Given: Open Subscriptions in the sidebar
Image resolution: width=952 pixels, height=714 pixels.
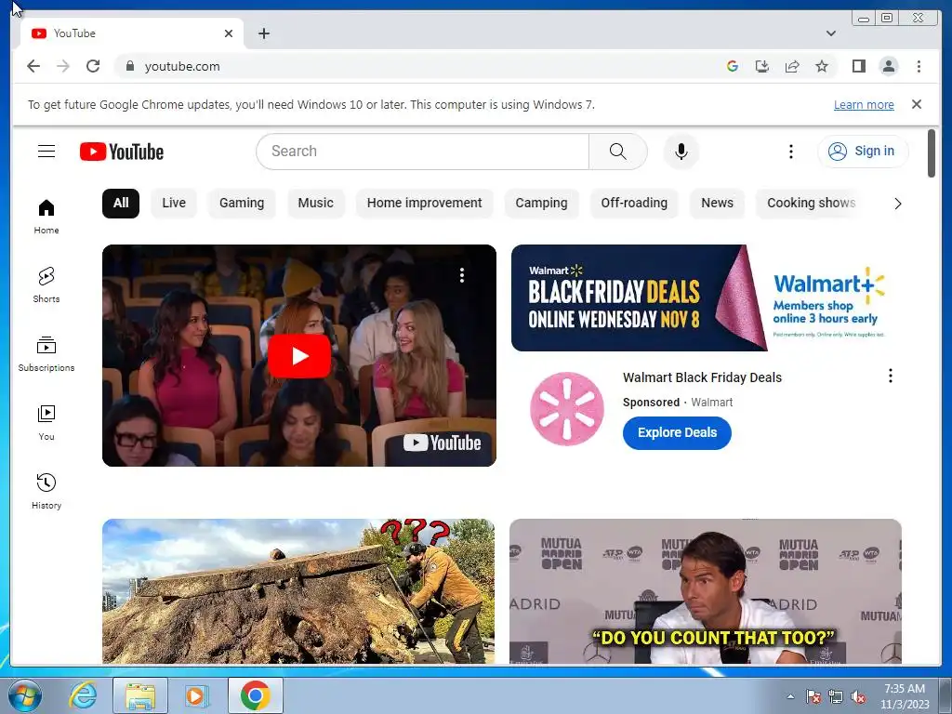Looking at the screenshot, I should click(x=46, y=354).
